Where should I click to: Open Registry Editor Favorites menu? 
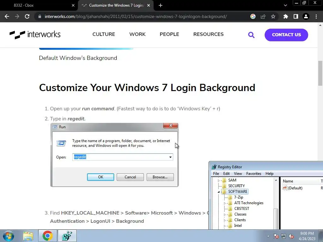(x=254, y=174)
